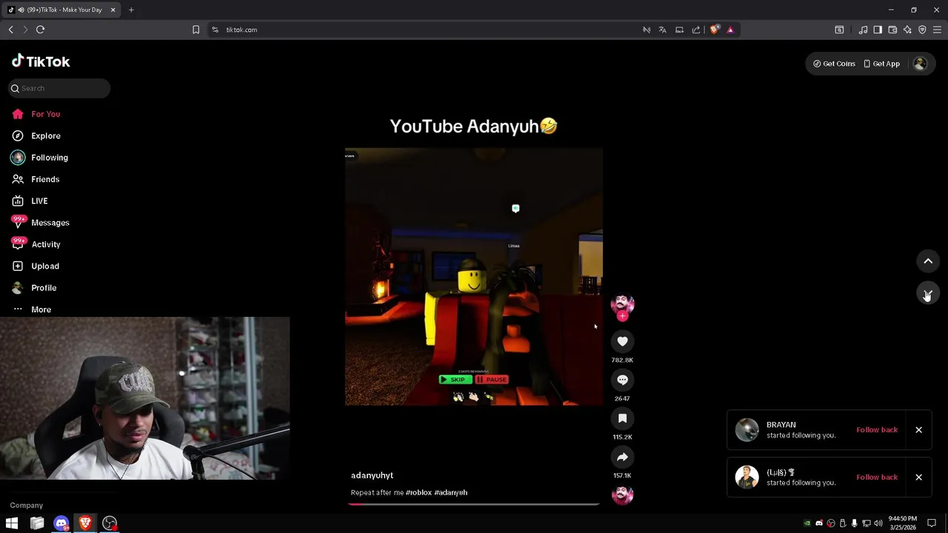This screenshot has height=533, width=948.
Task: Bookmark page with address bar bookmark icon
Action: tap(196, 30)
